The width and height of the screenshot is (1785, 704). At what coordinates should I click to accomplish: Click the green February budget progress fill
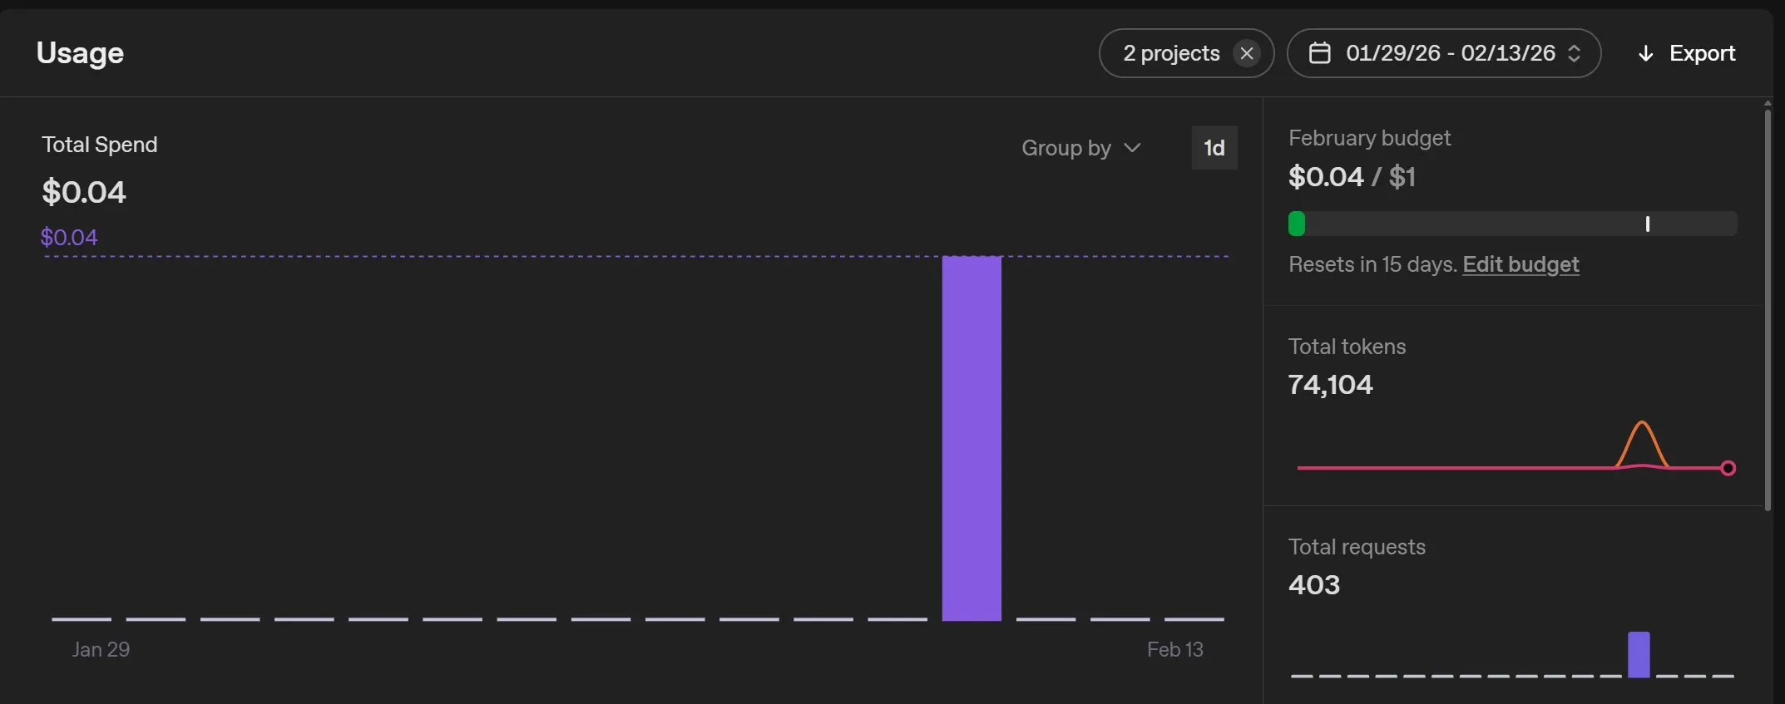1296,224
